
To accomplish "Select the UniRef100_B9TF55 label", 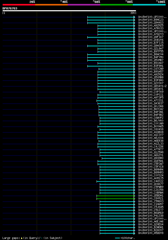I will pyautogui.click(x=151, y=52).
